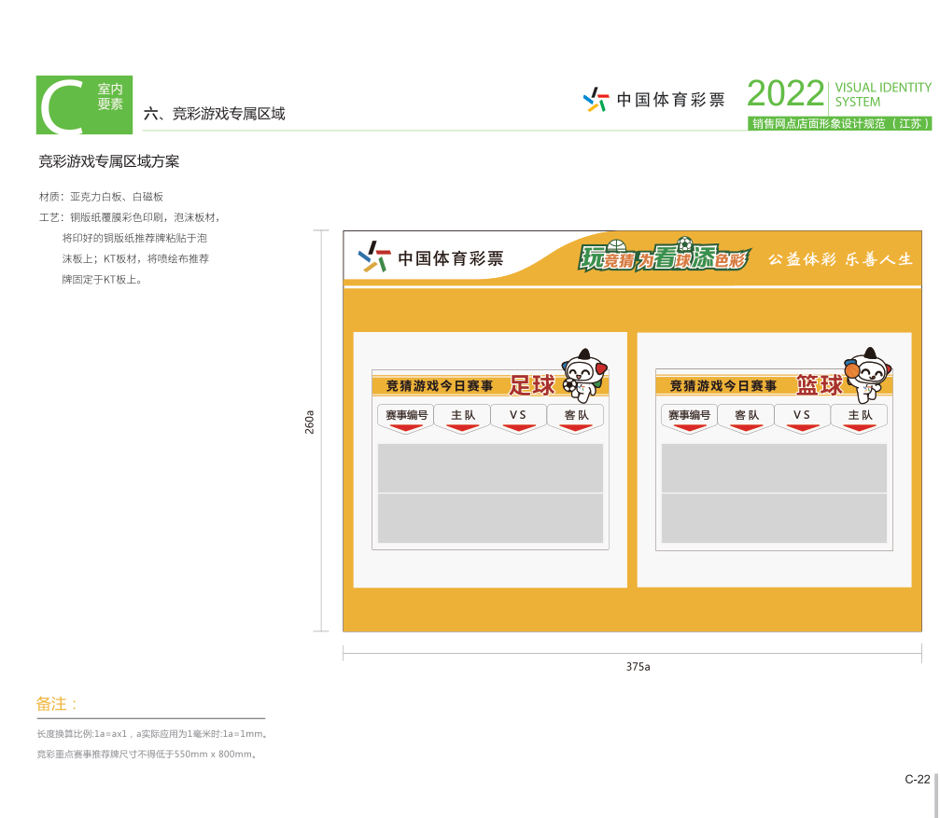Click the upper gray panel on the football board
The image size is (940, 818).
(x=490, y=467)
